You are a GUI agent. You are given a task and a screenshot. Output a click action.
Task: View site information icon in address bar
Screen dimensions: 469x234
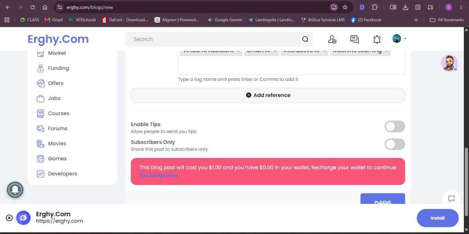coord(59,7)
